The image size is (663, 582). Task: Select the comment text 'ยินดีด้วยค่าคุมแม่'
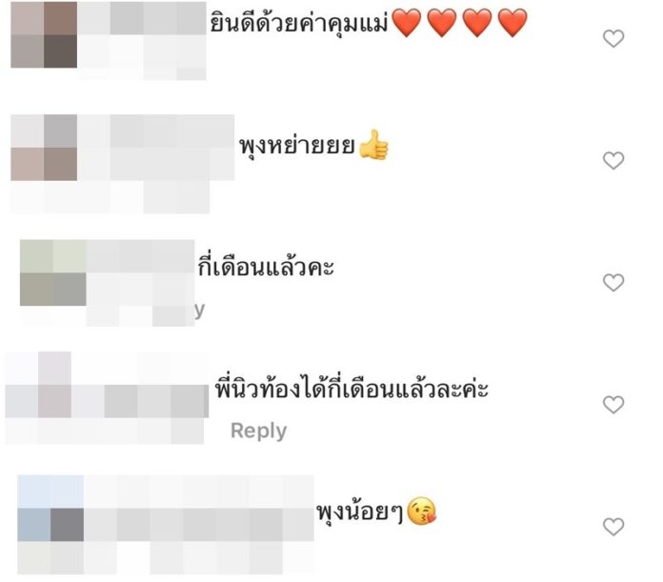pos(299,23)
